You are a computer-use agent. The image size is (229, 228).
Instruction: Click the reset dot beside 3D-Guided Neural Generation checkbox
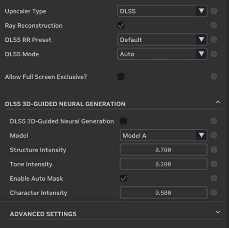point(214,121)
